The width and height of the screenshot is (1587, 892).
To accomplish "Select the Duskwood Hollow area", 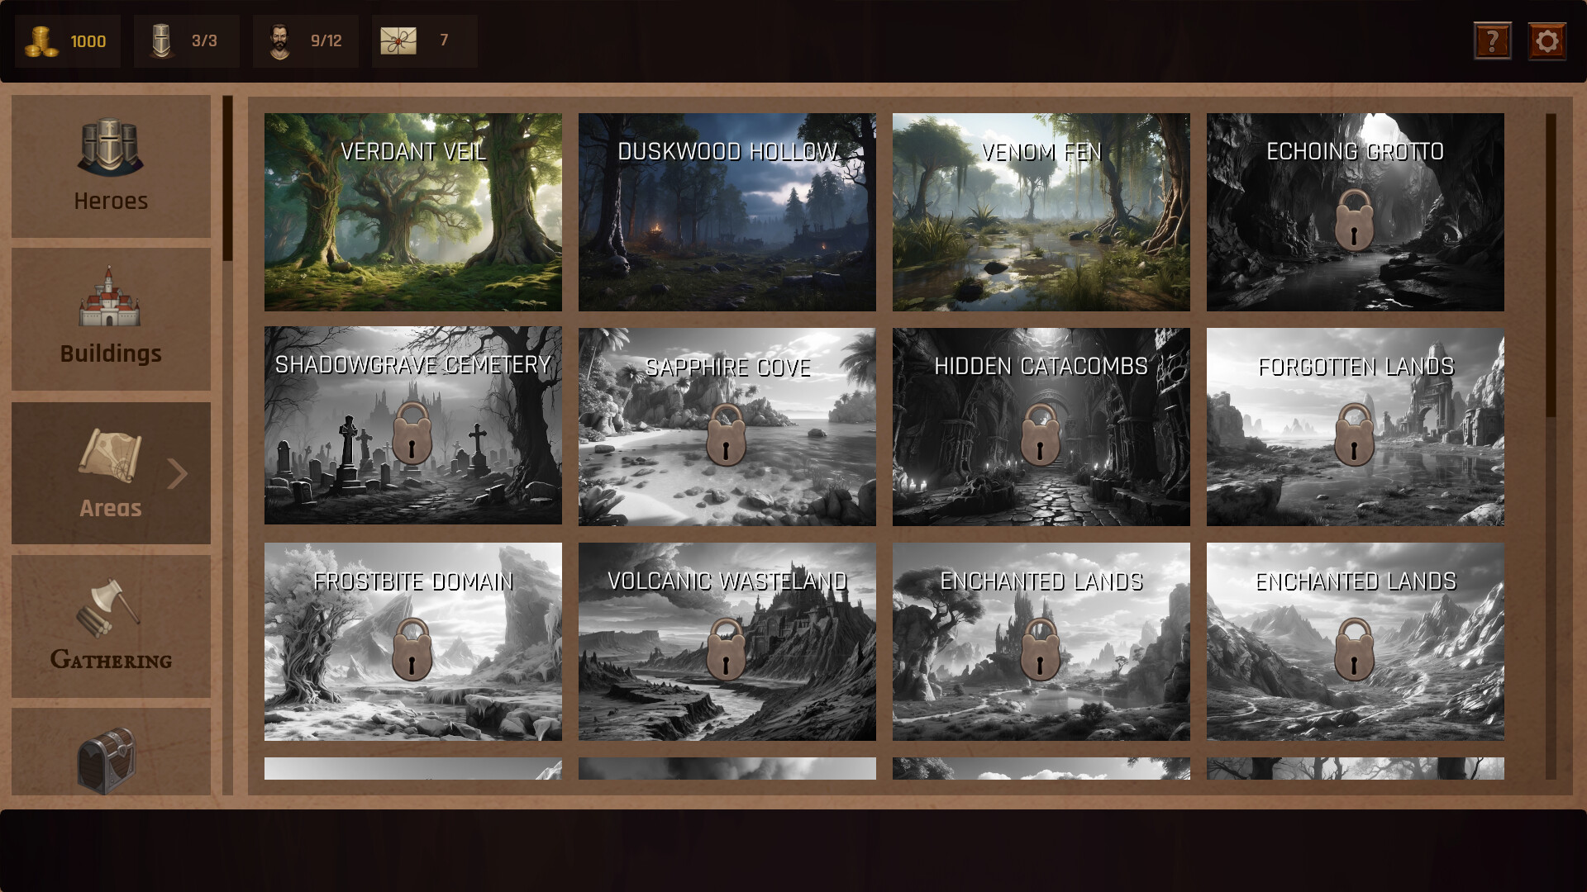I will point(727,212).
